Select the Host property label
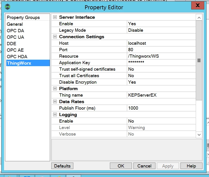 tap(64, 43)
